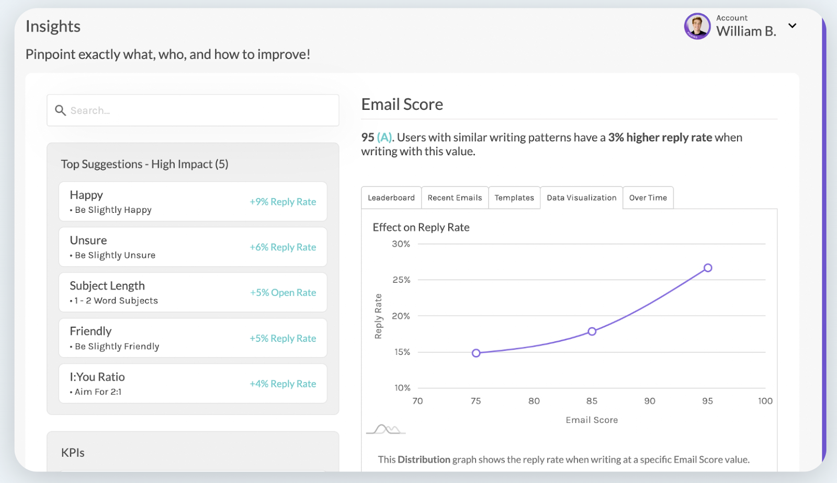The width and height of the screenshot is (837, 483).
Task: Click the +4% Reply Rate link for I:You Ratio
Action: click(282, 383)
